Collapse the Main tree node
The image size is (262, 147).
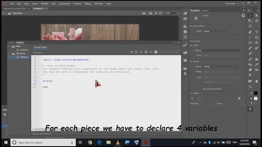9,46
